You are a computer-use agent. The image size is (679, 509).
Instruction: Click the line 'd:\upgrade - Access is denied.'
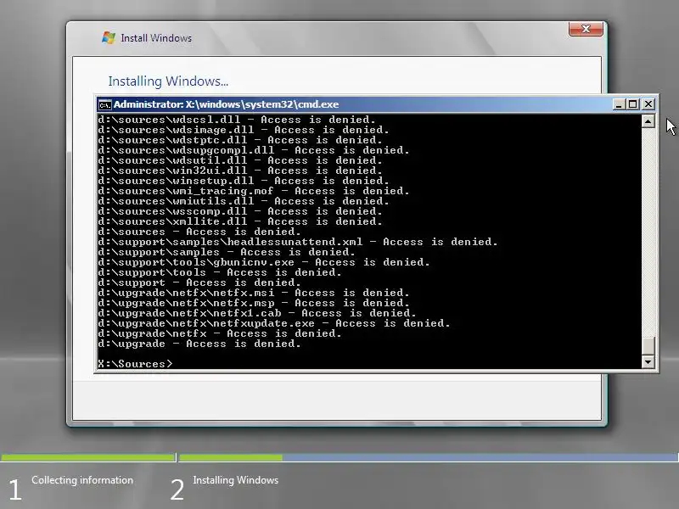coord(199,344)
